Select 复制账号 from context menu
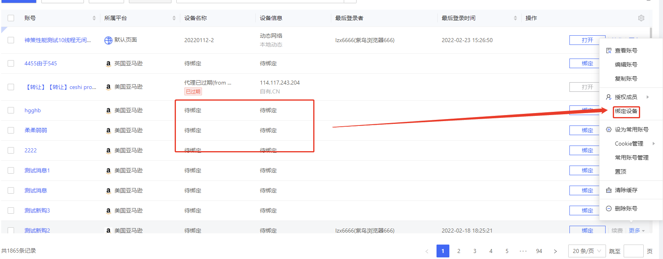663x259 pixels. point(626,79)
